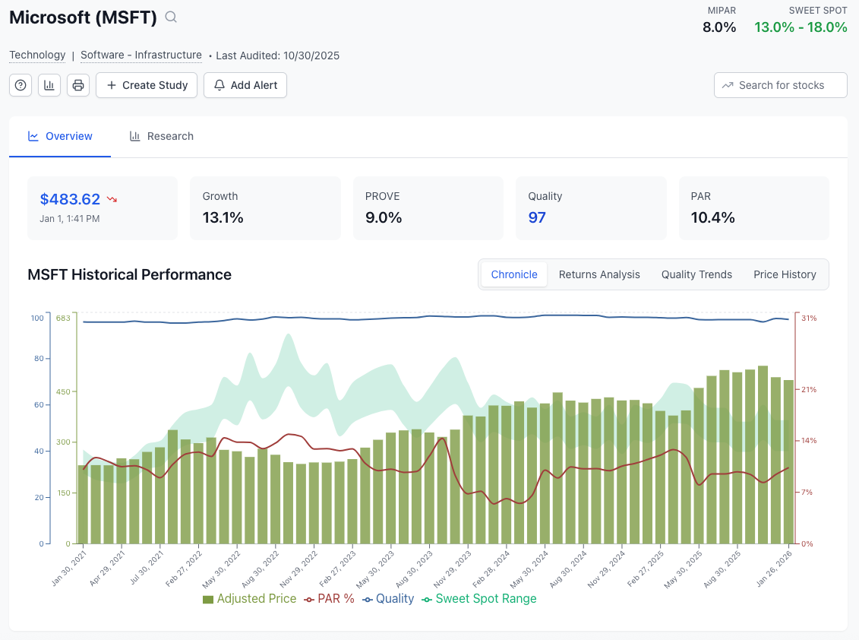The image size is (859, 640).
Task: Select the Price History chart view
Action: point(785,274)
